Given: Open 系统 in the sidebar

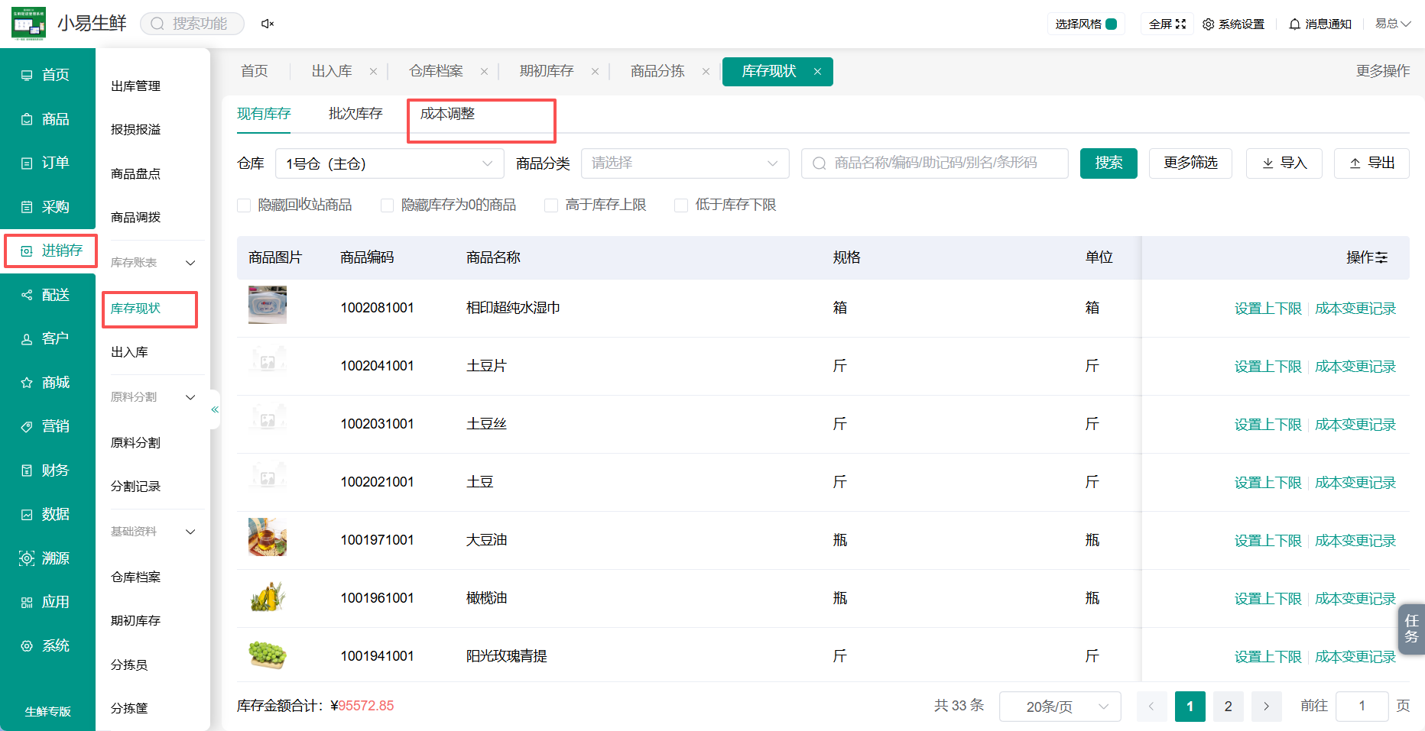Looking at the screenshot, I should click(x=47, y=646).
